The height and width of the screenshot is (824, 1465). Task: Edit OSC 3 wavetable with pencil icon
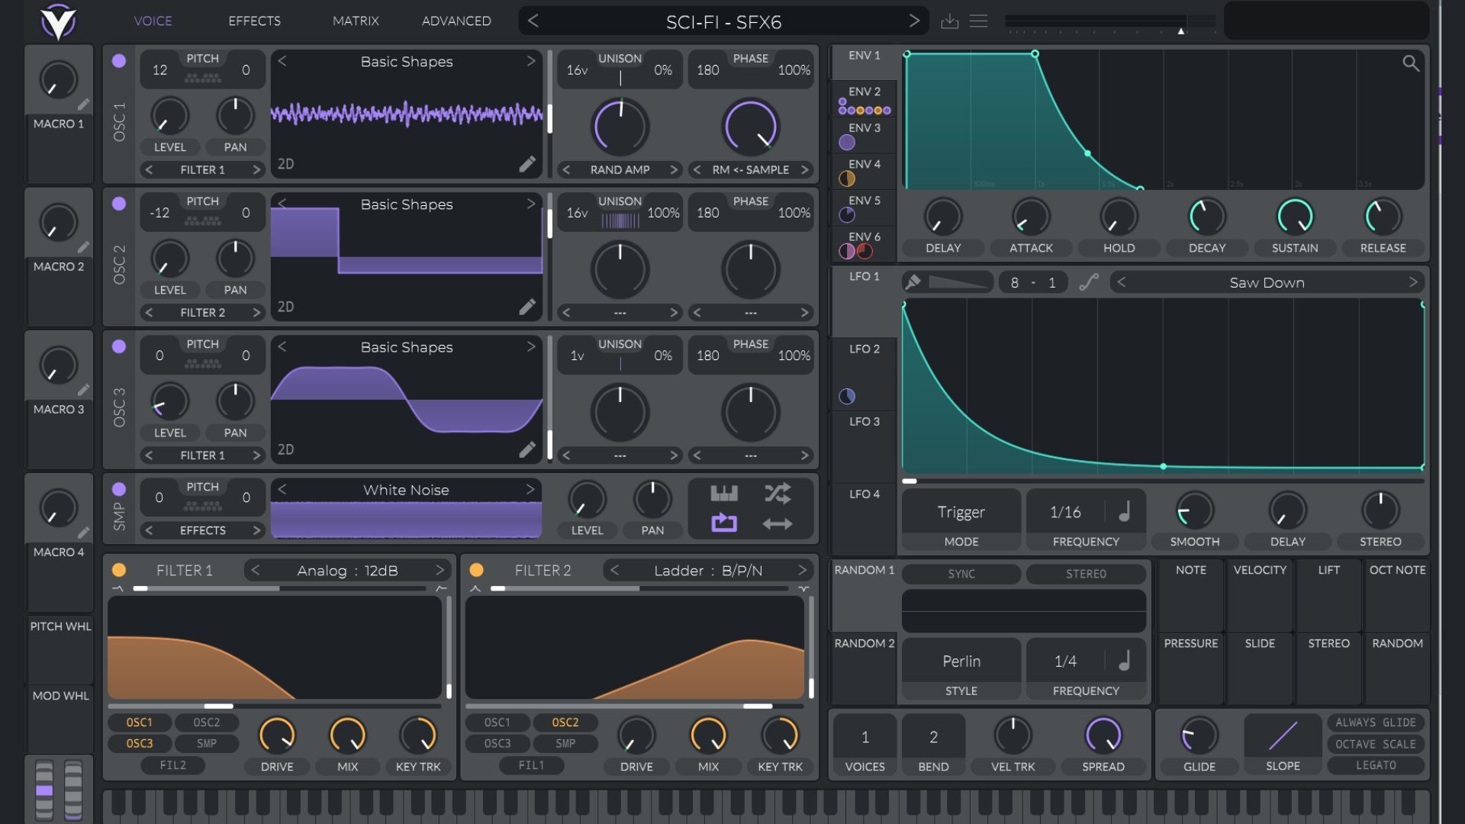coord(527,449)
